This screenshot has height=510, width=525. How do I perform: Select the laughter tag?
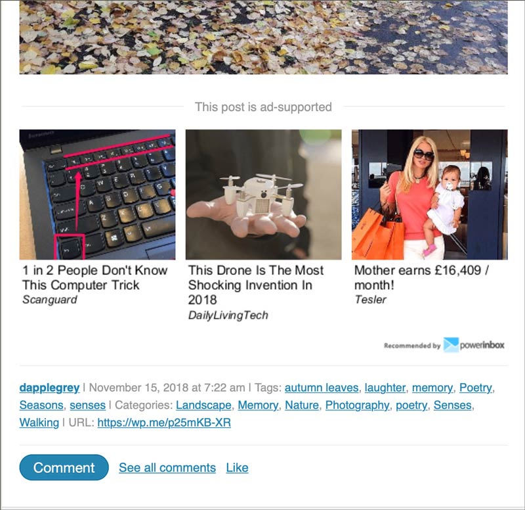coord(385,388)
